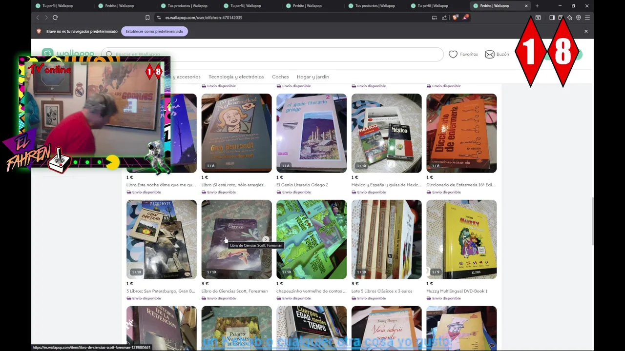This screenshot has height=351, width=625.
Task: Open Libro de Ciencias Scott, Foresman thumbnail
Action: [x=236, y=239]
